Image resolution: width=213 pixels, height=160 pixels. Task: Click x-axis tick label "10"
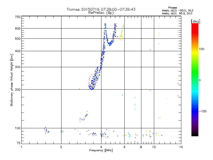click(x=154, y=147)
